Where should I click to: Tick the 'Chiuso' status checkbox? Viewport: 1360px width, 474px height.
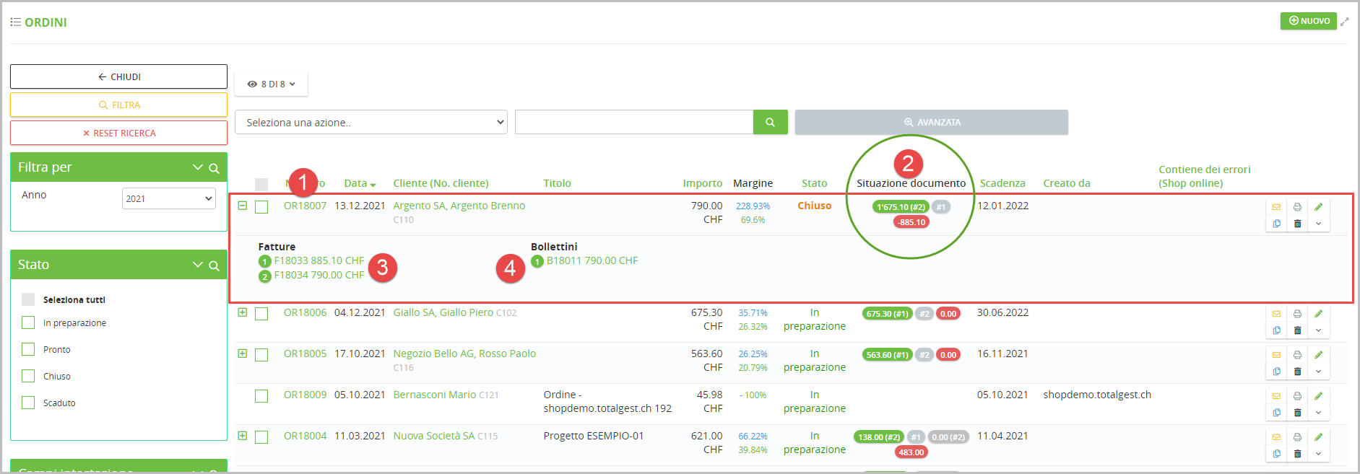[x=28, y=376]
